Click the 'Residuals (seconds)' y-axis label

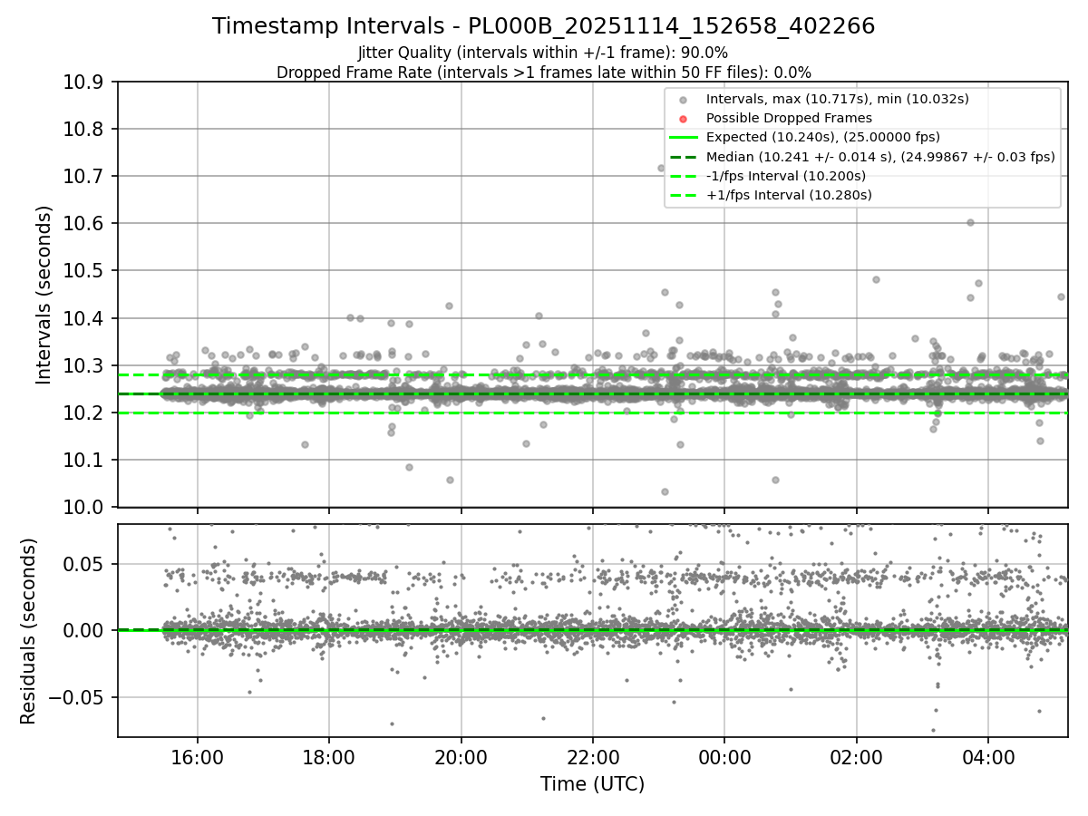coord(28,631)
